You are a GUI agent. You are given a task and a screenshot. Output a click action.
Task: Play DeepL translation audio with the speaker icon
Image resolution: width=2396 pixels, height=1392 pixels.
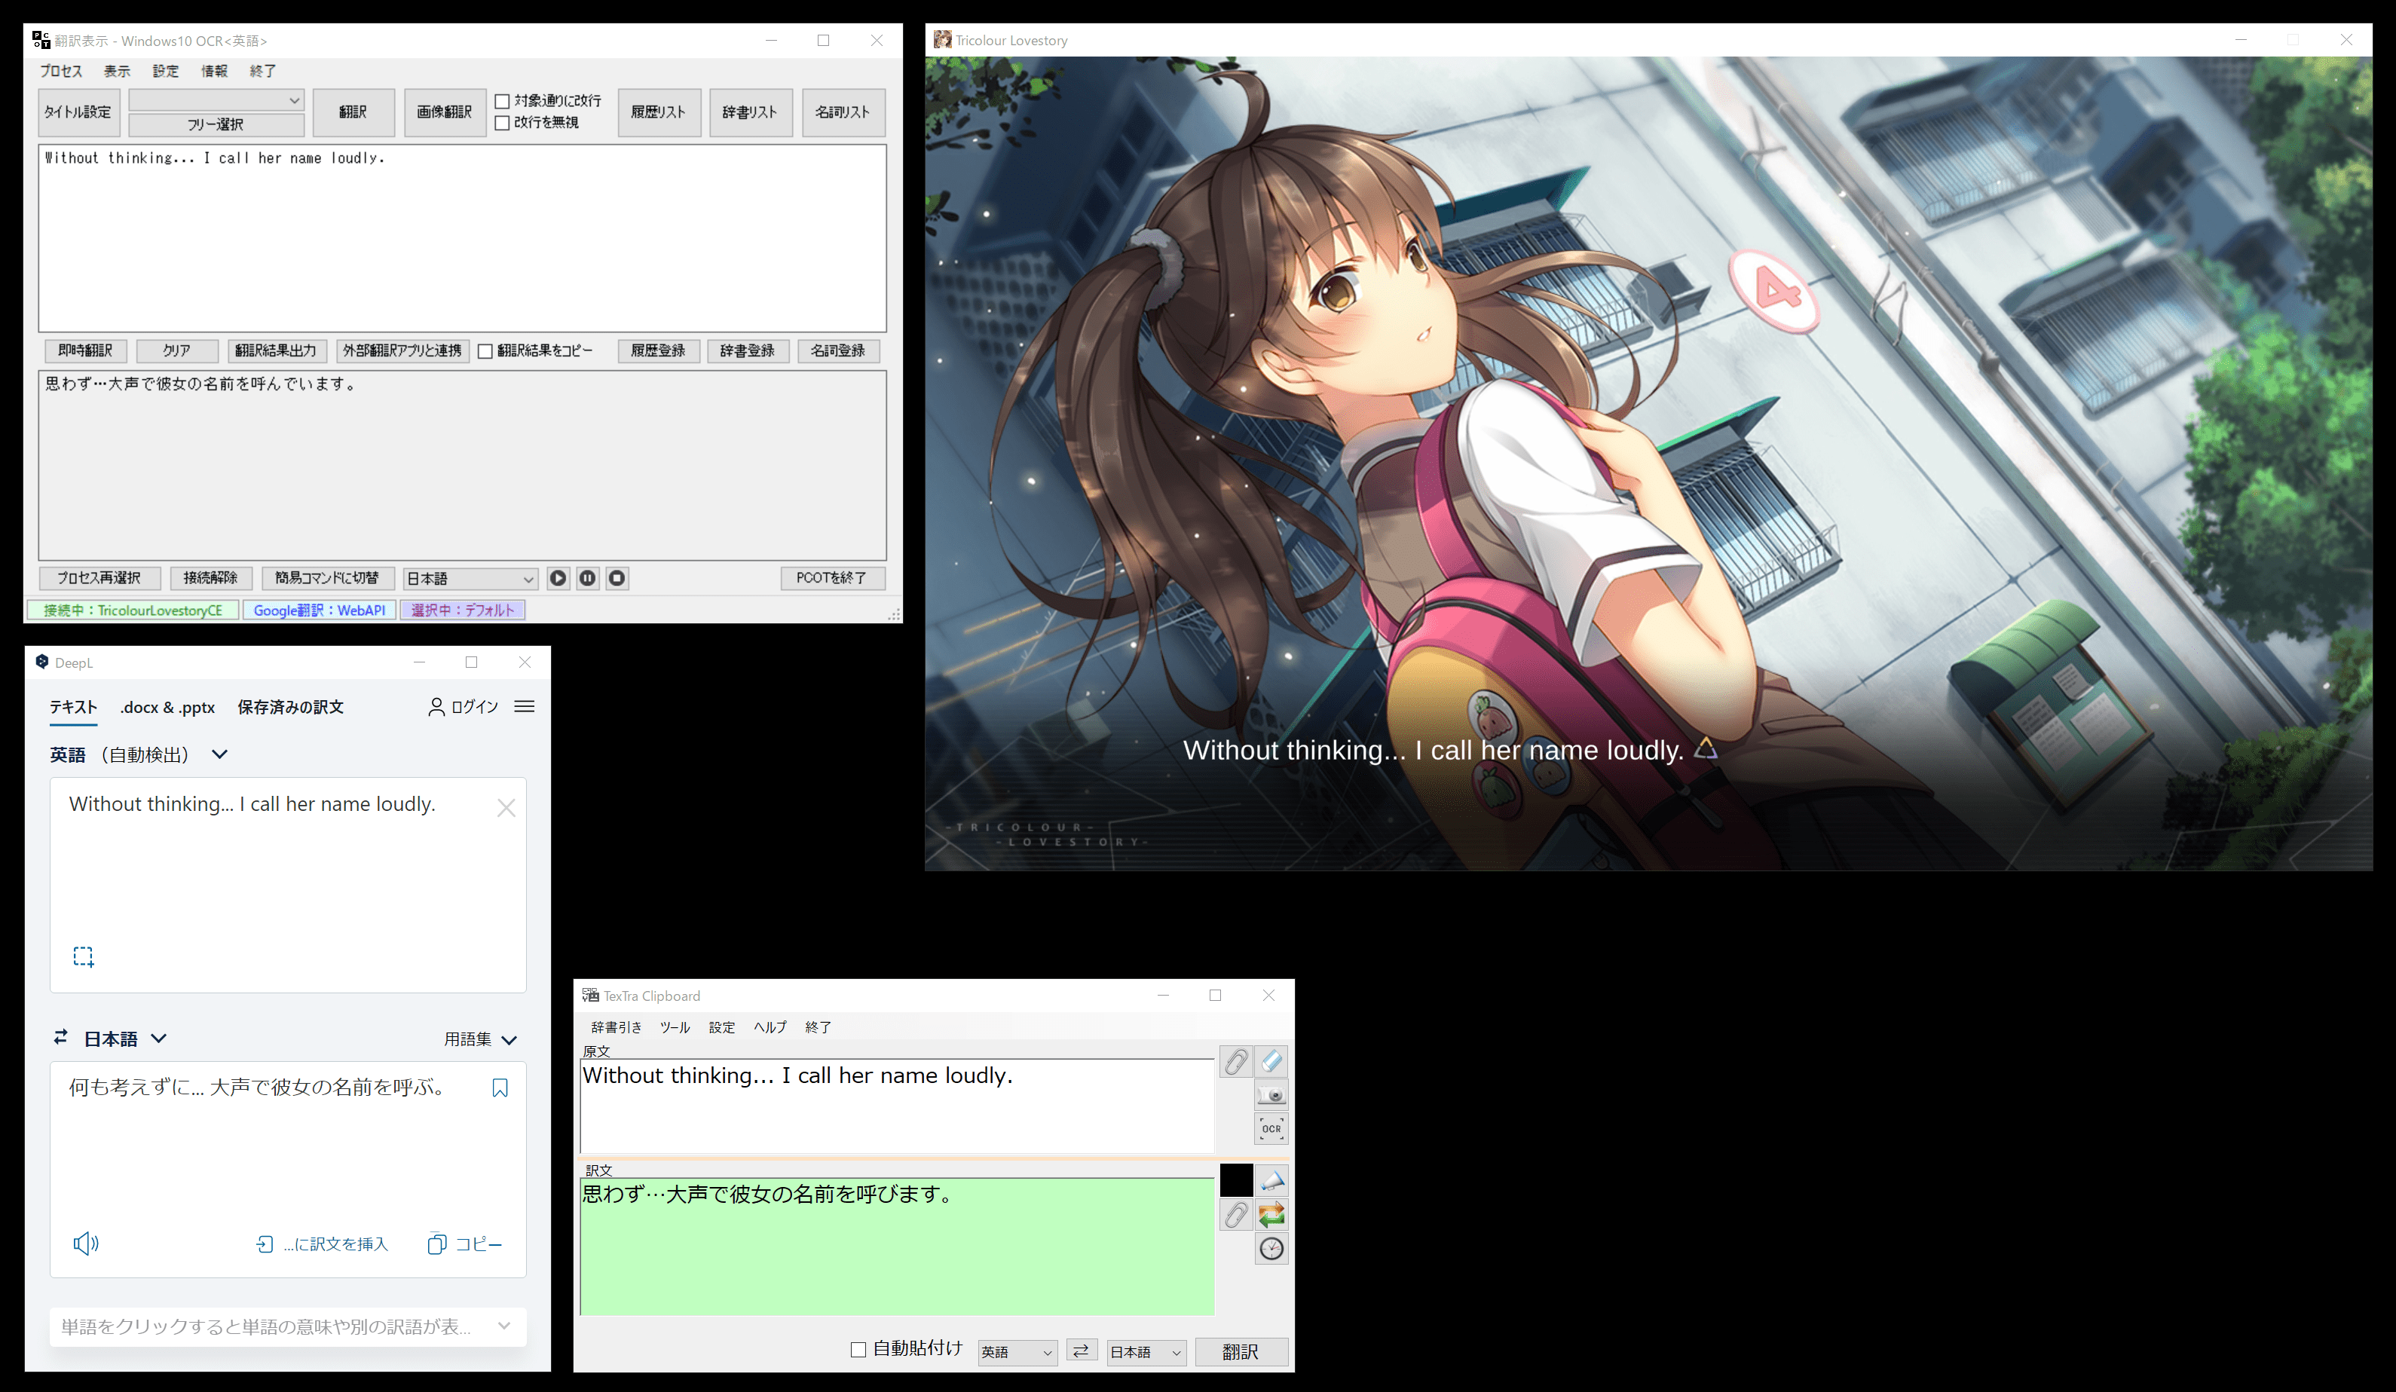coord(86,1244)
